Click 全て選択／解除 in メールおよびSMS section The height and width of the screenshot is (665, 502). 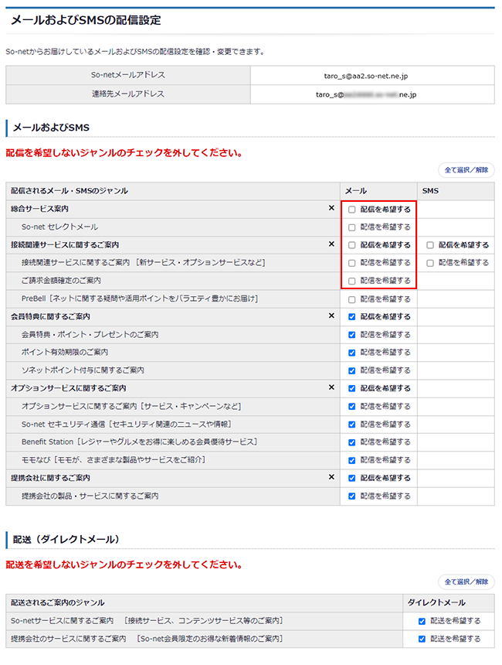[x=466, y=170]
